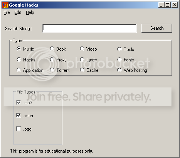The width and height of the screenshot is (180, 158).
Task: Focus the Search String input field
Action: [89, 28]
